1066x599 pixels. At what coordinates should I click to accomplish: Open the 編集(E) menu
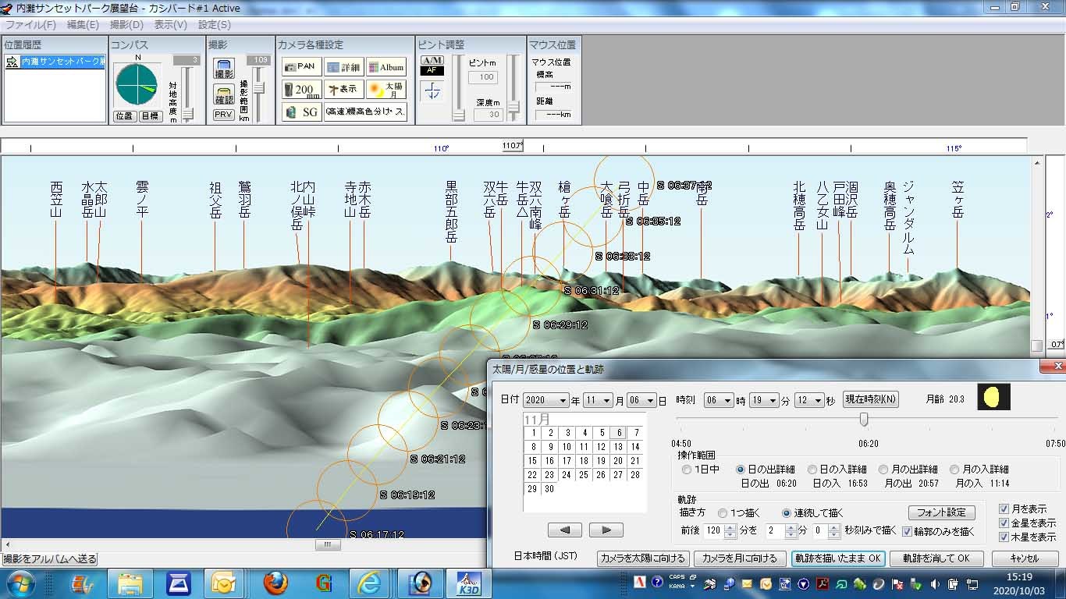coord(83,24)
